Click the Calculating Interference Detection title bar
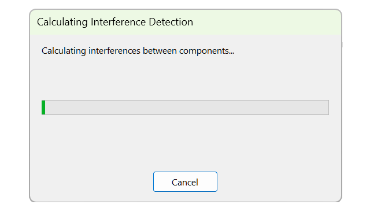Viewport: 370px width, 208px height. pyautogui.click(x=186, y=22)
